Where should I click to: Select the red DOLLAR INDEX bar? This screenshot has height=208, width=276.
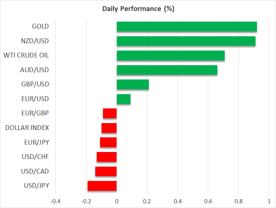[109, 128]
